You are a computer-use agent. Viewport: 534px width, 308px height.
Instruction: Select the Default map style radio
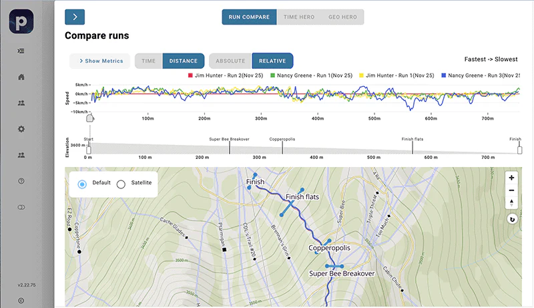tap(82, 183)
